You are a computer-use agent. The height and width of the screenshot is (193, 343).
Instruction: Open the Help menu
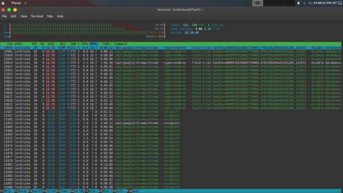pos(60,16)
